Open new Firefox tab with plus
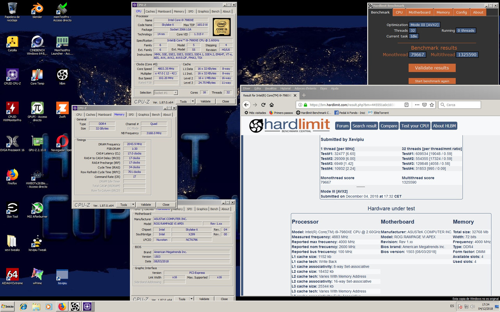 [304, 95]
